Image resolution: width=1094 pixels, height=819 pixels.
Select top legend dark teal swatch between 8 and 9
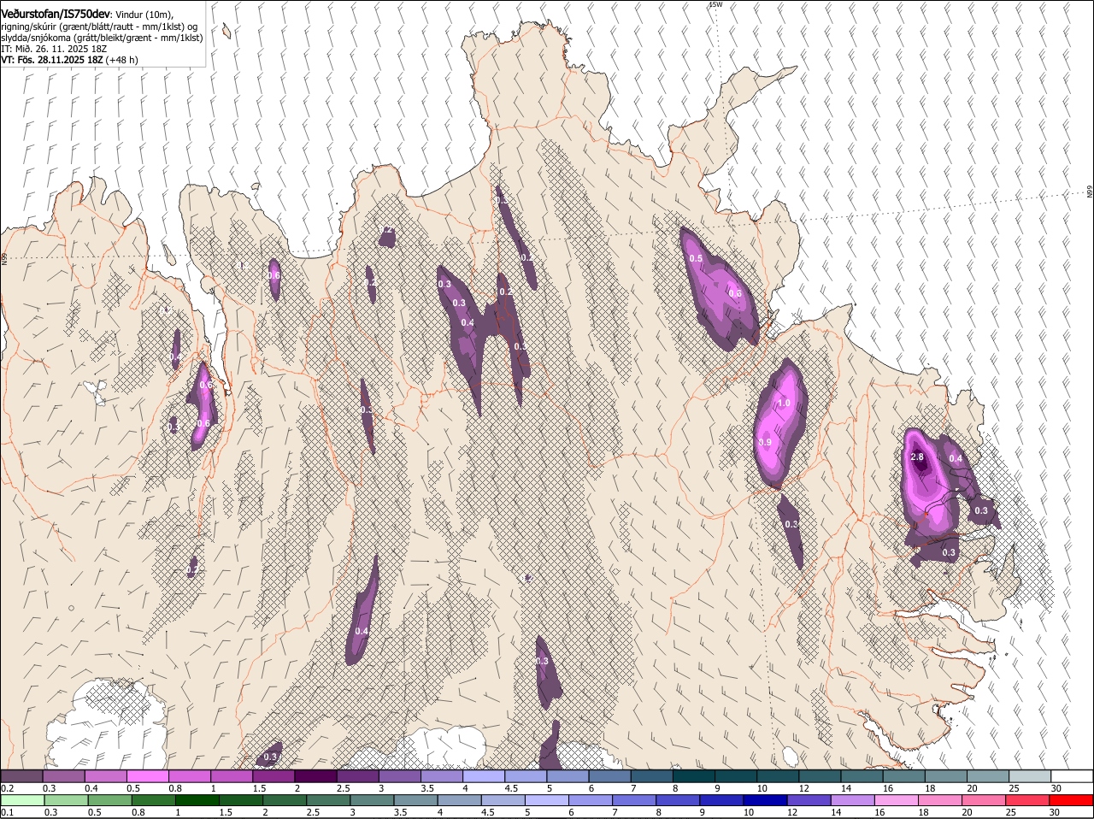coord(693,776)
